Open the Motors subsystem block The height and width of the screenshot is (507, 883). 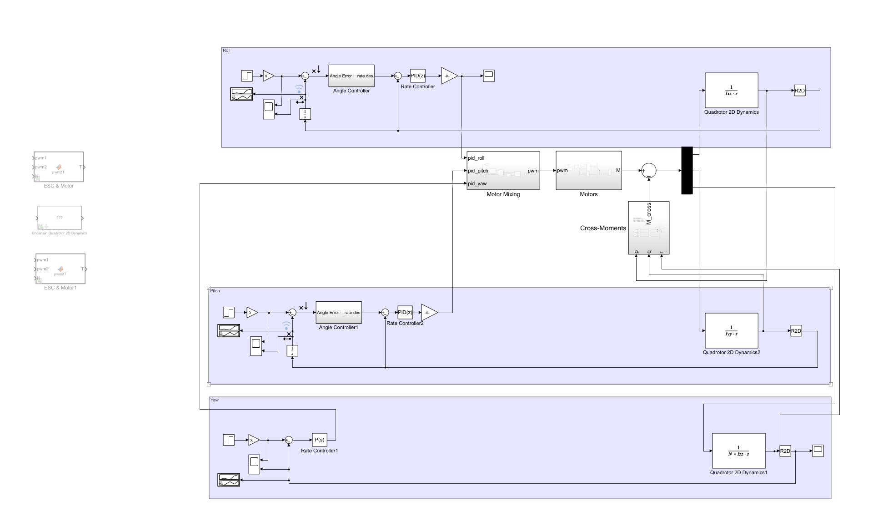[x=588, y=171]
